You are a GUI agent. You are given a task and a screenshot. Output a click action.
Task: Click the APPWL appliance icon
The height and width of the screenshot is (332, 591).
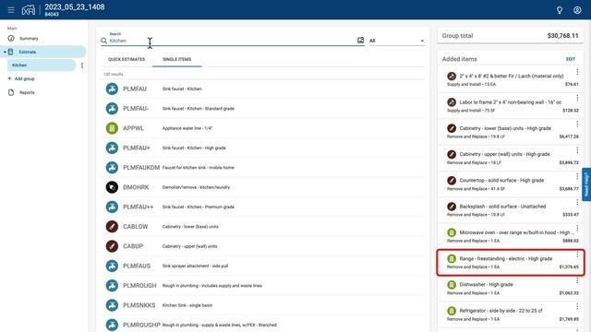tap(112, 128)
